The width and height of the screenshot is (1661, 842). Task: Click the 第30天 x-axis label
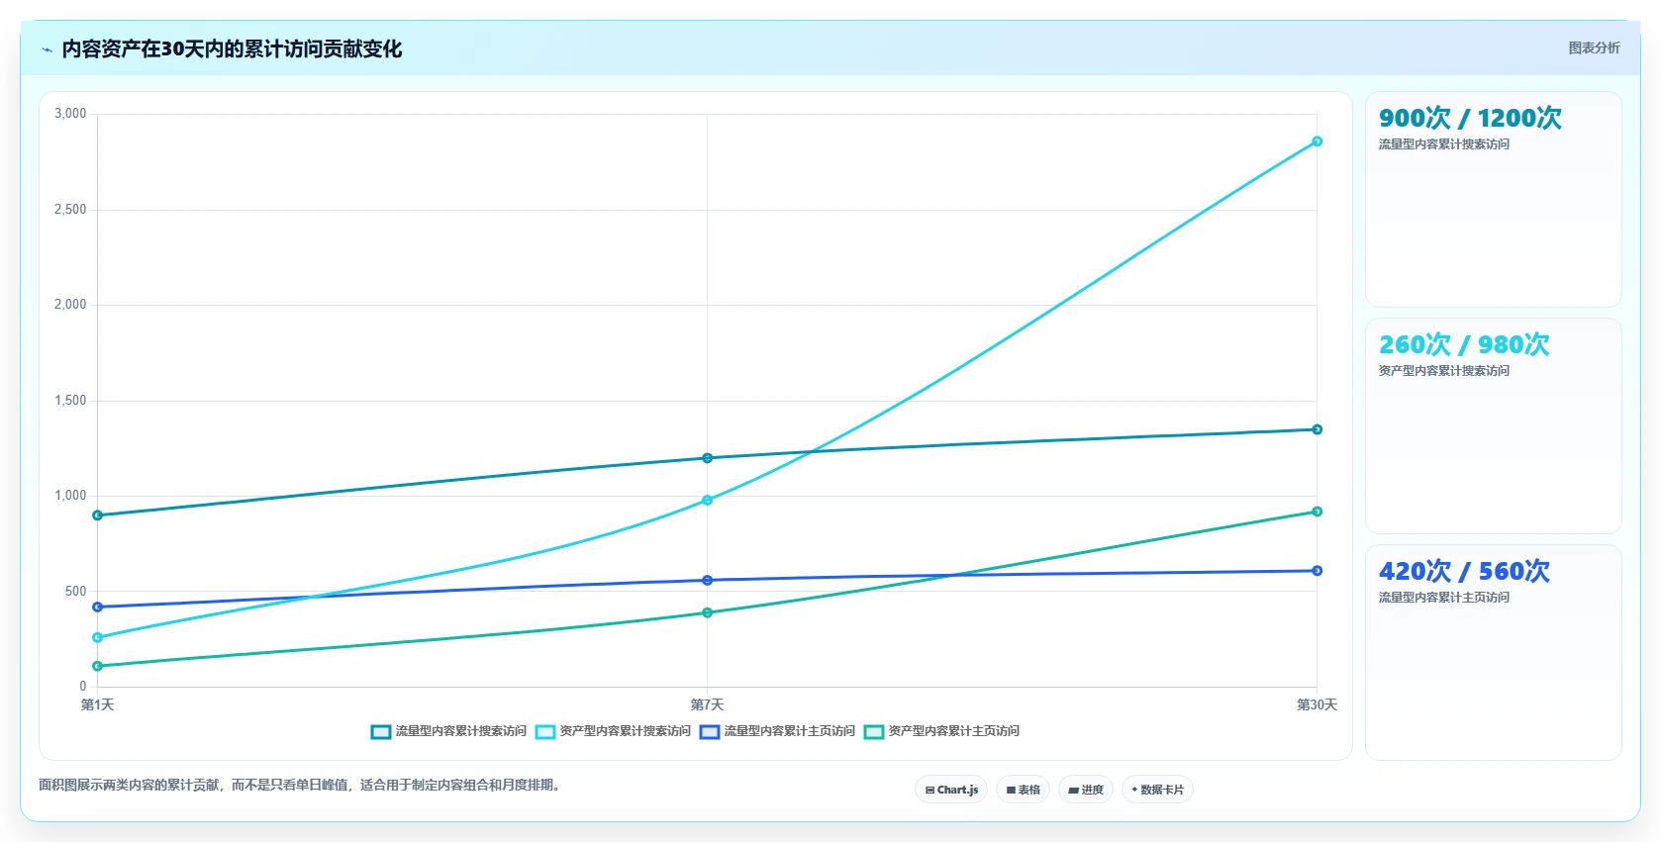pyautogui.click(x=1317, y=704)
